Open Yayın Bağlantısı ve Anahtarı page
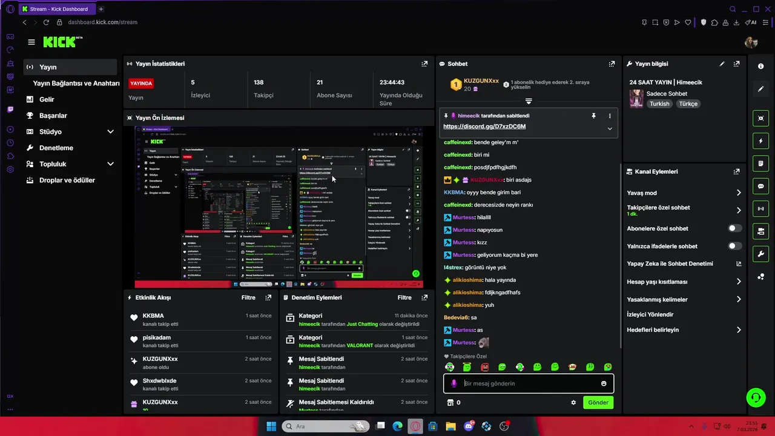The width and height of the screenshot is (775, 436). tap(76, 83)
